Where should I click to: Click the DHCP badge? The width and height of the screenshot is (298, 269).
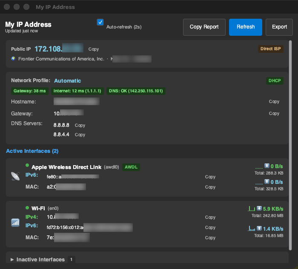(x=274, y=80)
